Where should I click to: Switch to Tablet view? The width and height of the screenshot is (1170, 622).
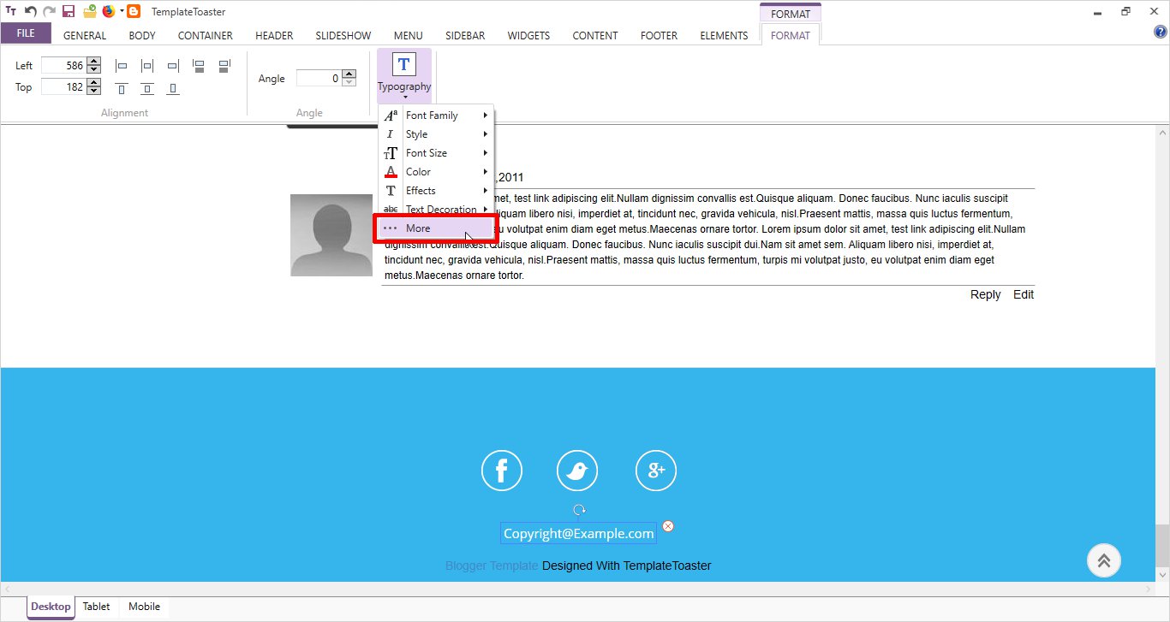(x=96, y=607)
